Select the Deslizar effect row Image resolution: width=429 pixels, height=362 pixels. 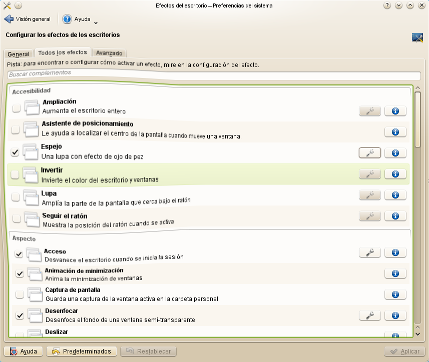(x=209, y=331)
